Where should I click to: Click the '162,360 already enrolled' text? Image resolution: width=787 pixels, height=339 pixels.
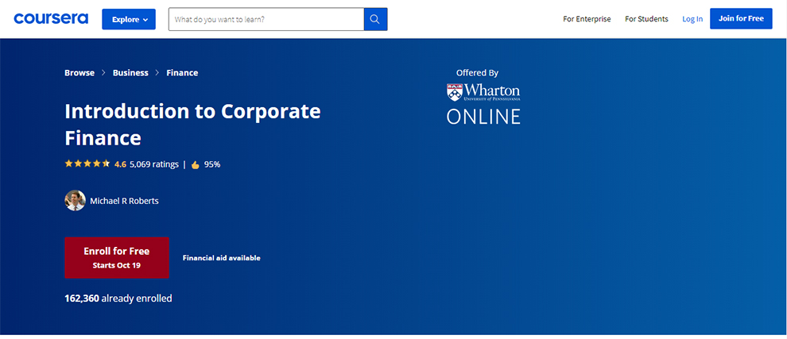[118, 299]
